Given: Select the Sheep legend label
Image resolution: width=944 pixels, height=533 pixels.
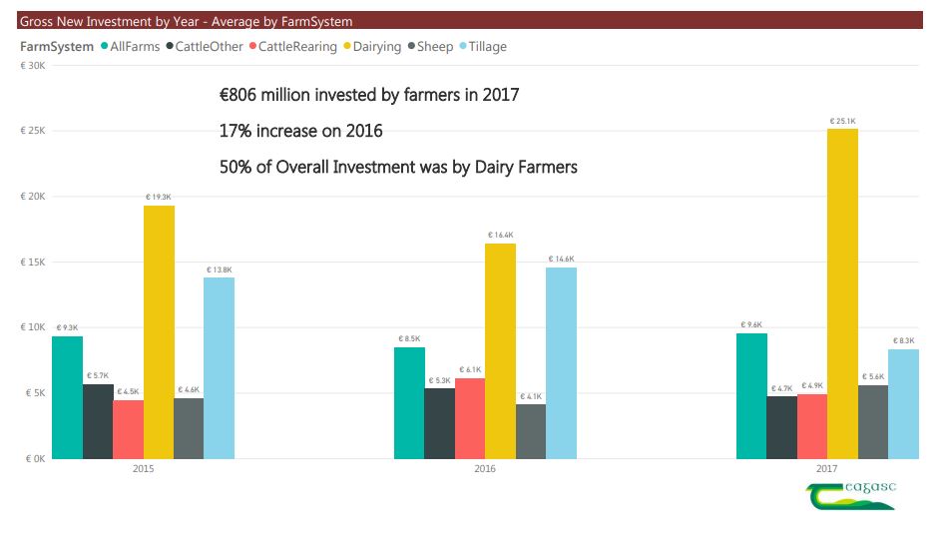Looking at the screenshot, I should [435, 47].
